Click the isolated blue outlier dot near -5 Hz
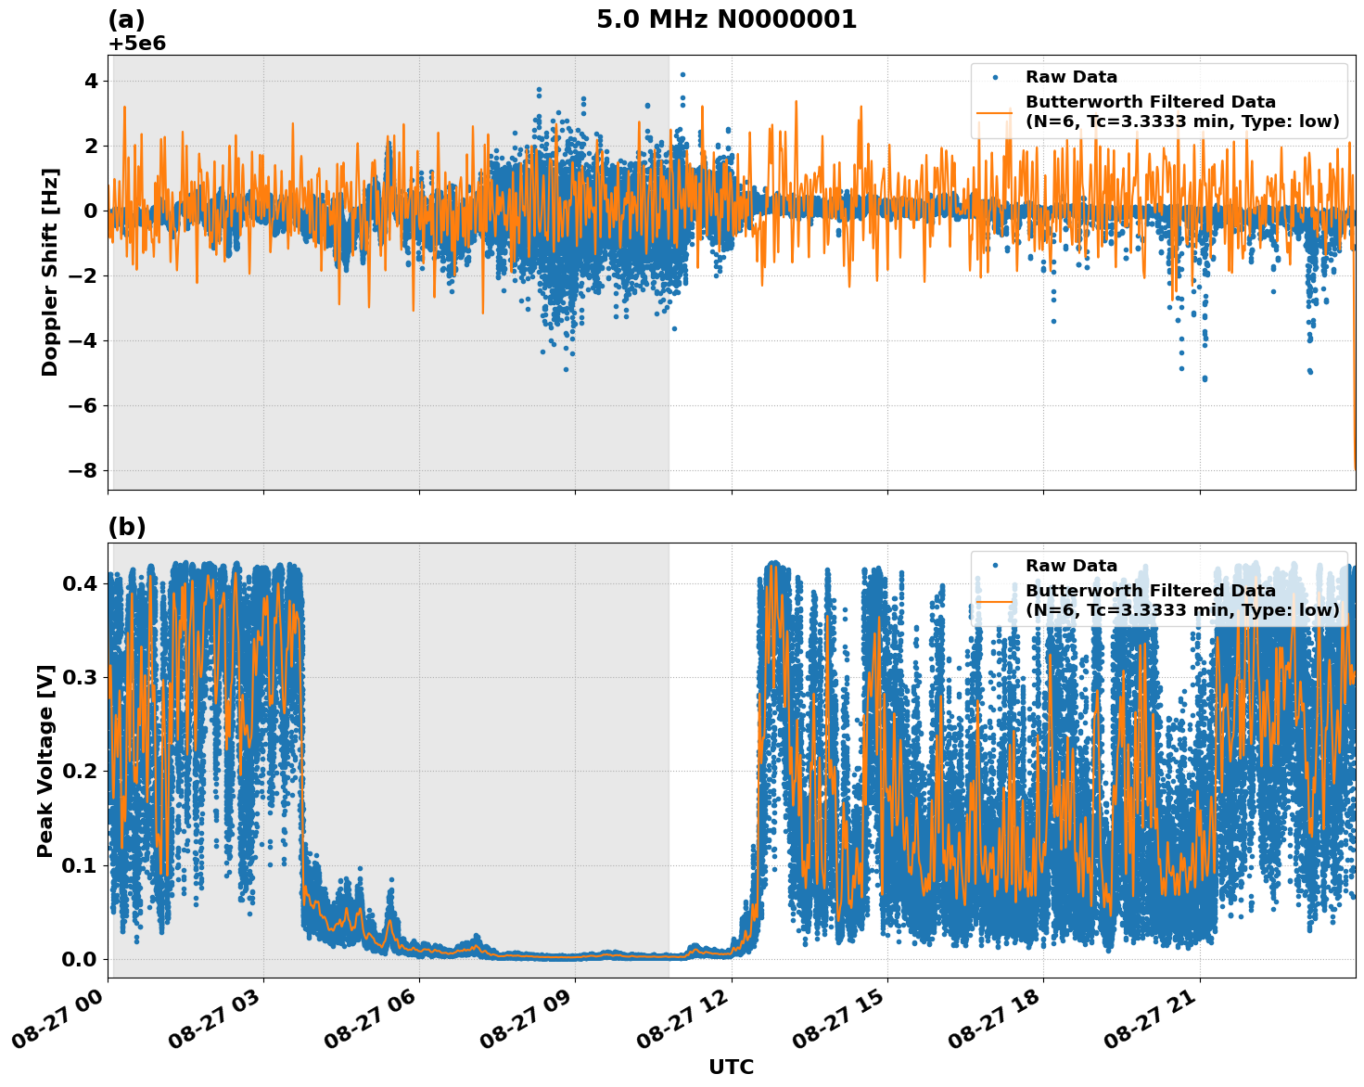The width and height of the screenshot is (1364, 1087). click(x=567, y=367)
